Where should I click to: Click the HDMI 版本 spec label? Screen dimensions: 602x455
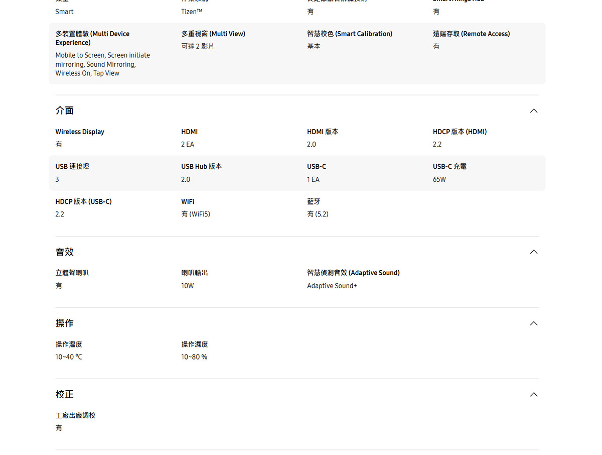pyautogui.click(x=323, y=132)
